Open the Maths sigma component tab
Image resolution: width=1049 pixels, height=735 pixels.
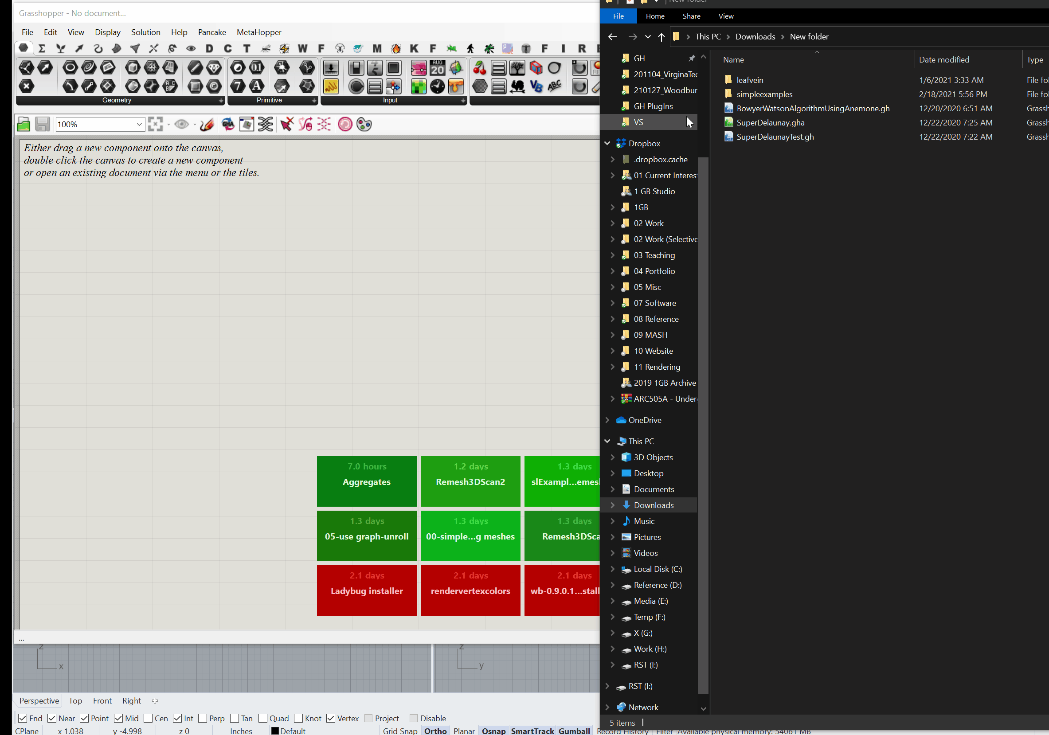pos(42,48)
